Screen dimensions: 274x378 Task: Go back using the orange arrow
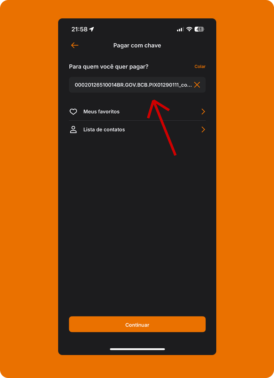point(74,45)
